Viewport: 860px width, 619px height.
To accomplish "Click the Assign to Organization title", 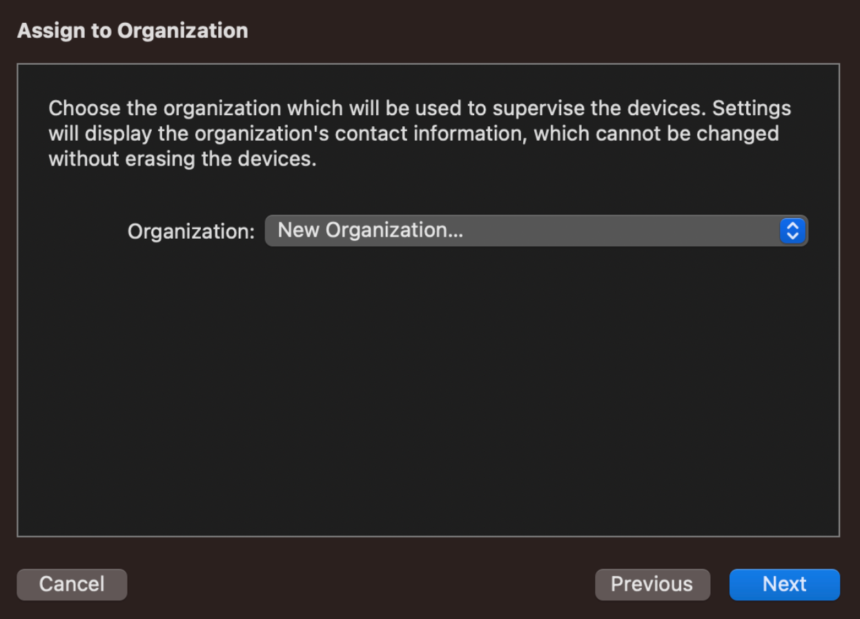I will pos(132,30).
